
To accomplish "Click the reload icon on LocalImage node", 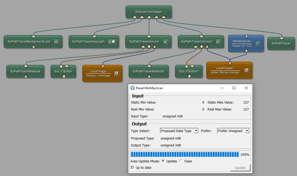I will (116, 73).
